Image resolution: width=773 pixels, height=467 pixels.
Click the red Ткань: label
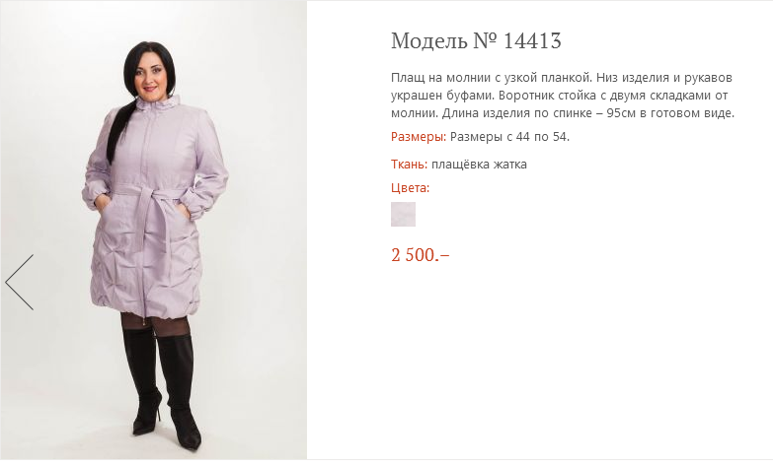point(409,164)
